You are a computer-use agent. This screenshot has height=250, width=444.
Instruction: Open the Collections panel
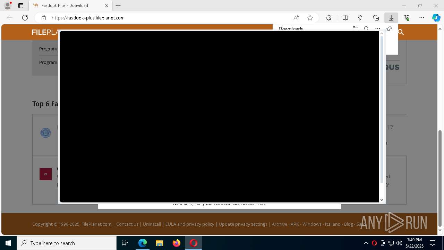(x=376, y=18)
